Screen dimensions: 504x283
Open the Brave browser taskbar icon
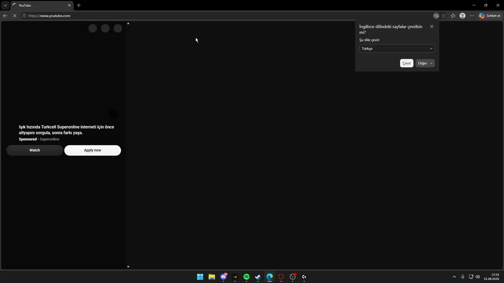tap(281, 277)
